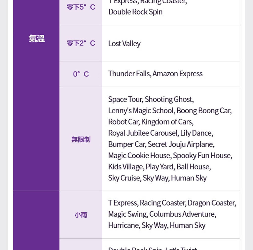Click the Space Tour, Shooting Ghost line
The width and height of the screenshot is (253, 250).
(x=151, y=99)
